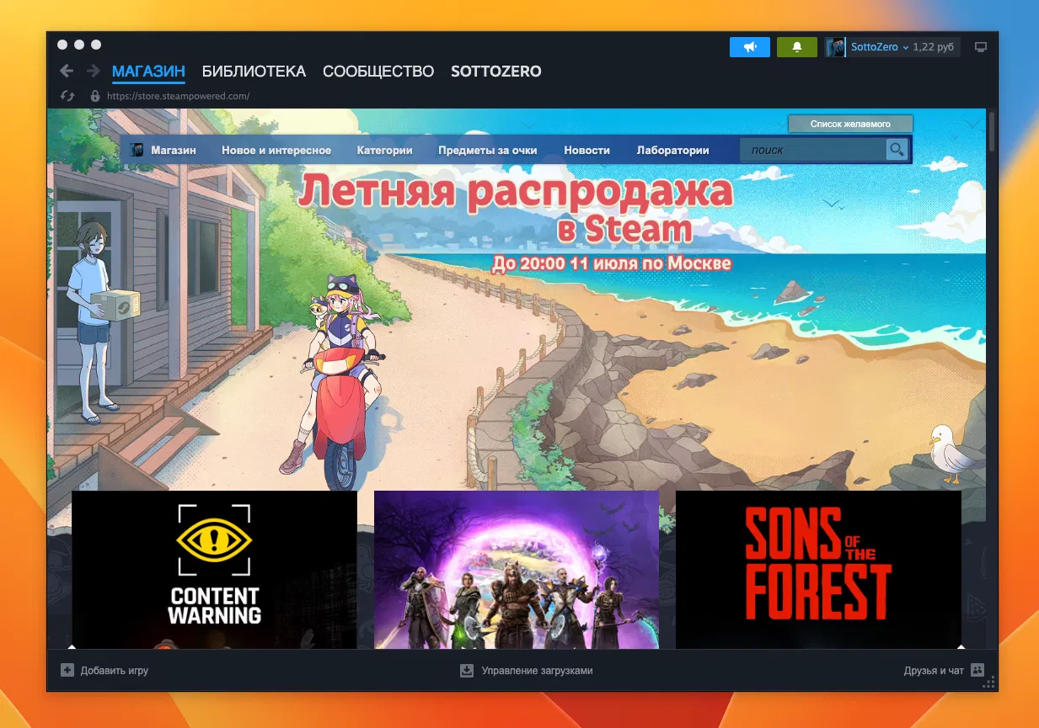The image size is (1039, 728).
Task: Open the announcements megaphone button
Action: [750, 47]
